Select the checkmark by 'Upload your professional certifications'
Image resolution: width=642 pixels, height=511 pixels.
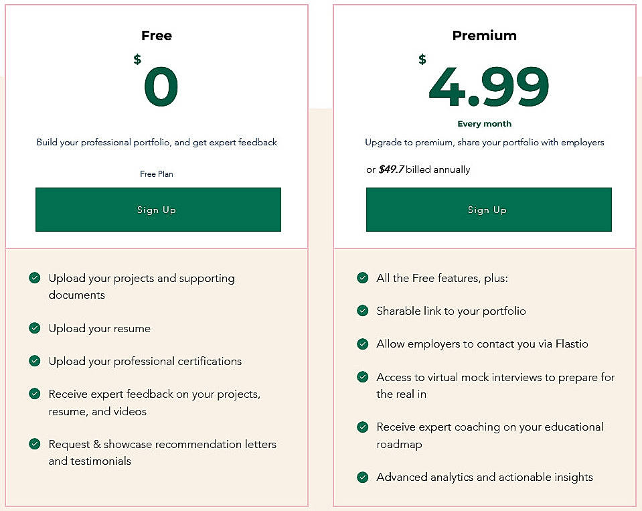[35, 361]
